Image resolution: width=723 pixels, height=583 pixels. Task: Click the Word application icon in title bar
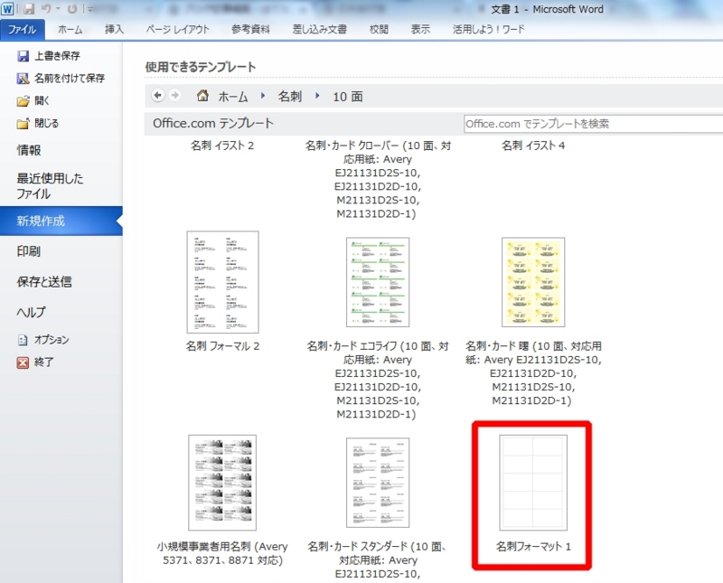click(7, 9)
